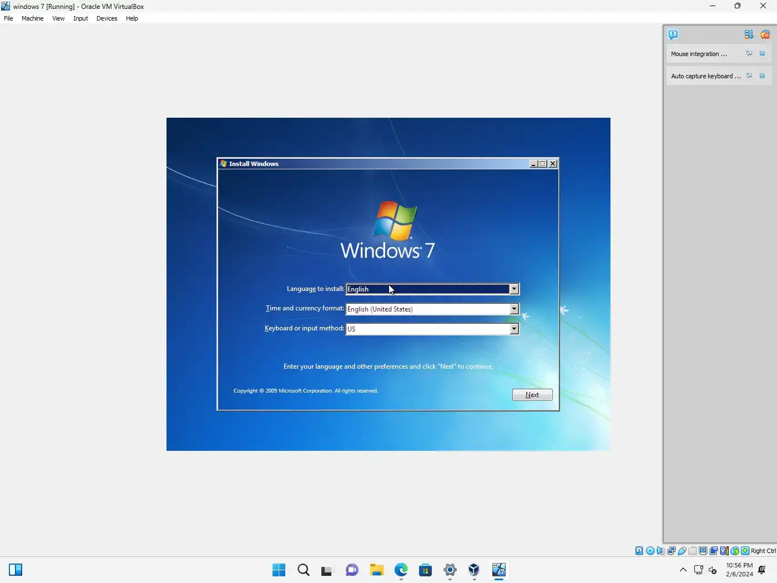
Task: Click Next in the Install Windows dialog
Action: (532, 395)
